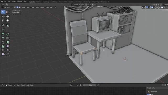Open the gizmo options dropdown arrow
Viewport: 168px width, 95px height.
[149, 7]
